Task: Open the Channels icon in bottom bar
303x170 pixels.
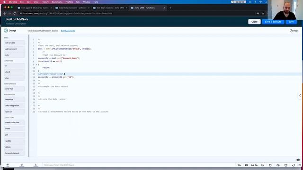Action: click(x=22, y=165)
